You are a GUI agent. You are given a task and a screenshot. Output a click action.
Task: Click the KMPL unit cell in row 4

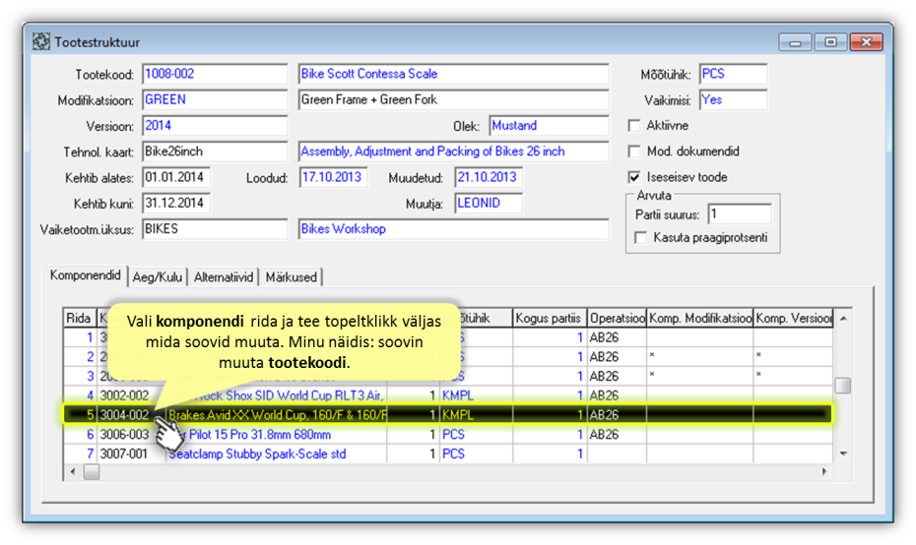click(x=476, y=395)
